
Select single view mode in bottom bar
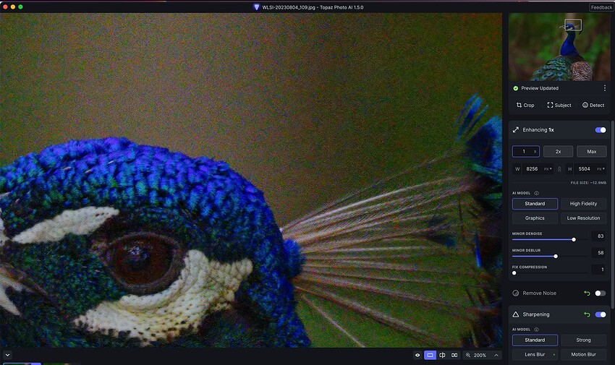pos(430,355)
